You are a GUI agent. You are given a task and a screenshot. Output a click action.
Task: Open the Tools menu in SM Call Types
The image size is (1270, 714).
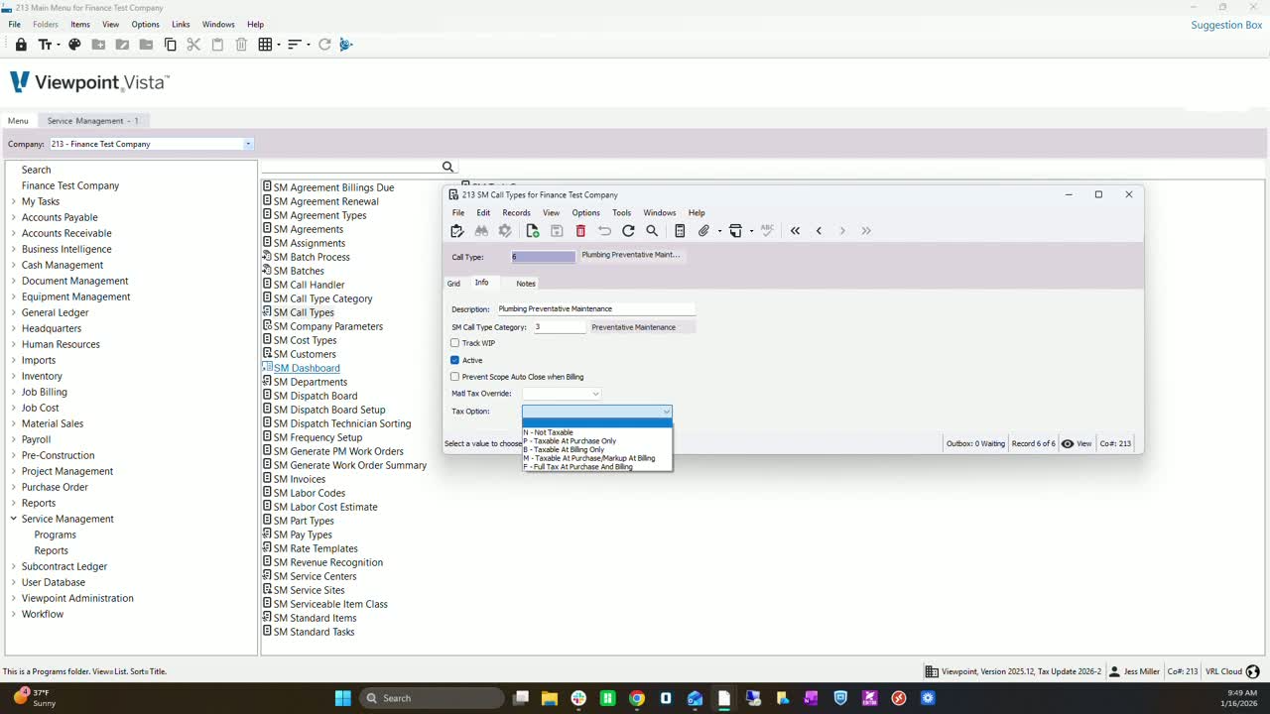[621, 213]
